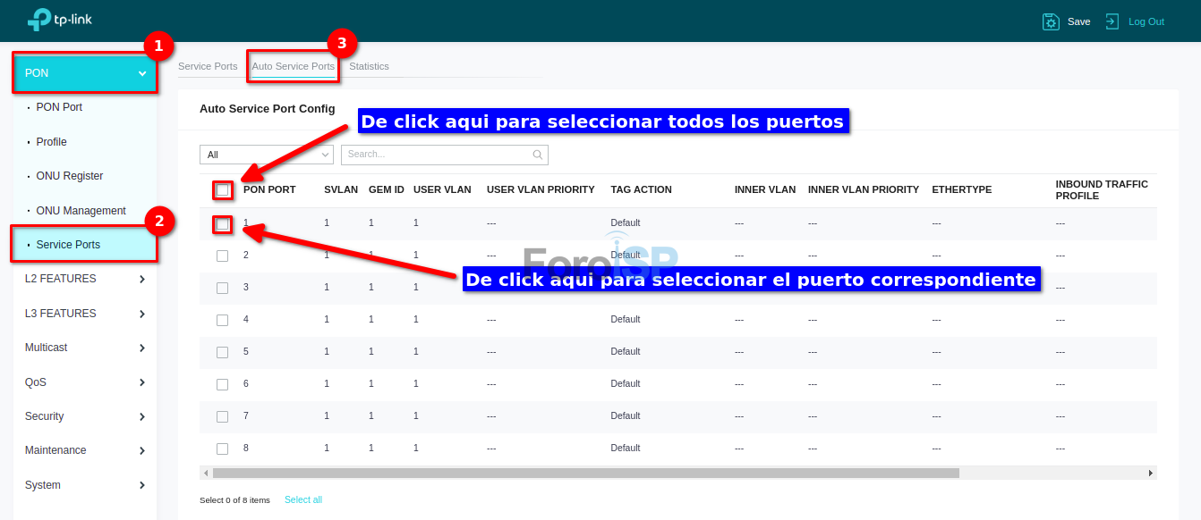Click the scrollbar right arrow
The image size is (1201, 520).
1151,473
